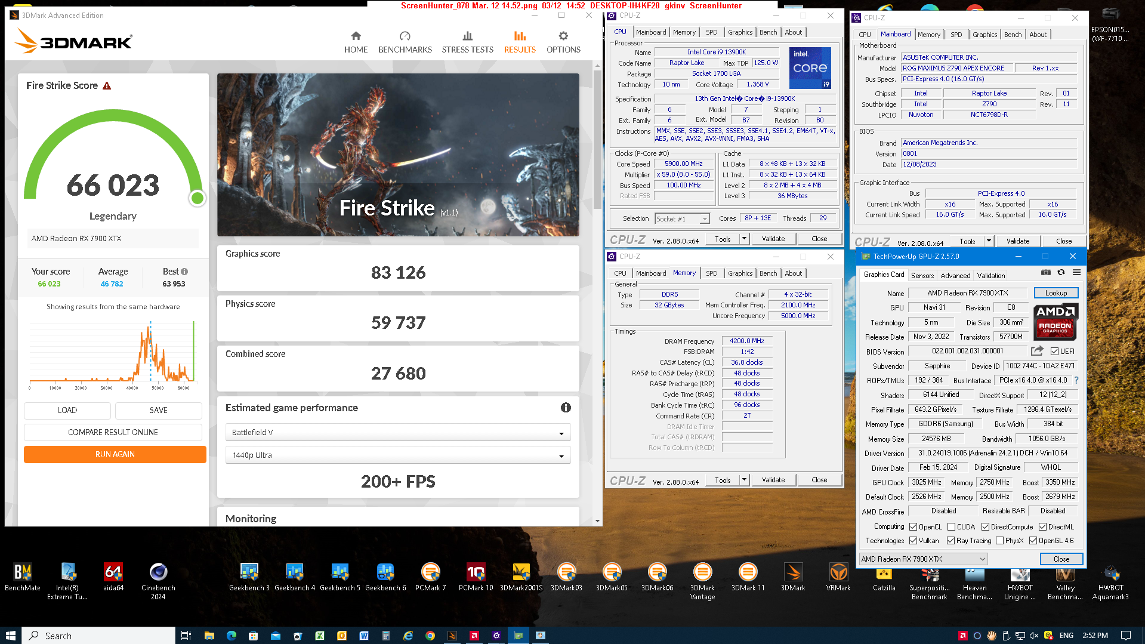The image size is (1145, 644).
Task: Open the 3DMark Benchmarks gauge icon
Action: click(405, 36)
